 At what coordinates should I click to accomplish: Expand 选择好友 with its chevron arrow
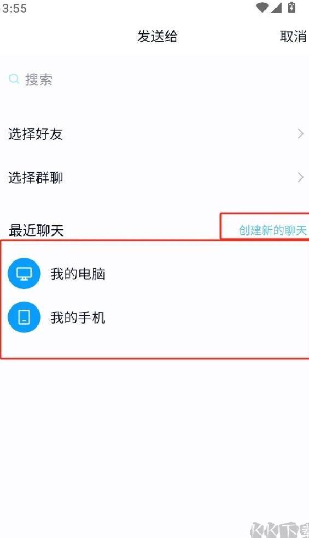click(300, 133)
